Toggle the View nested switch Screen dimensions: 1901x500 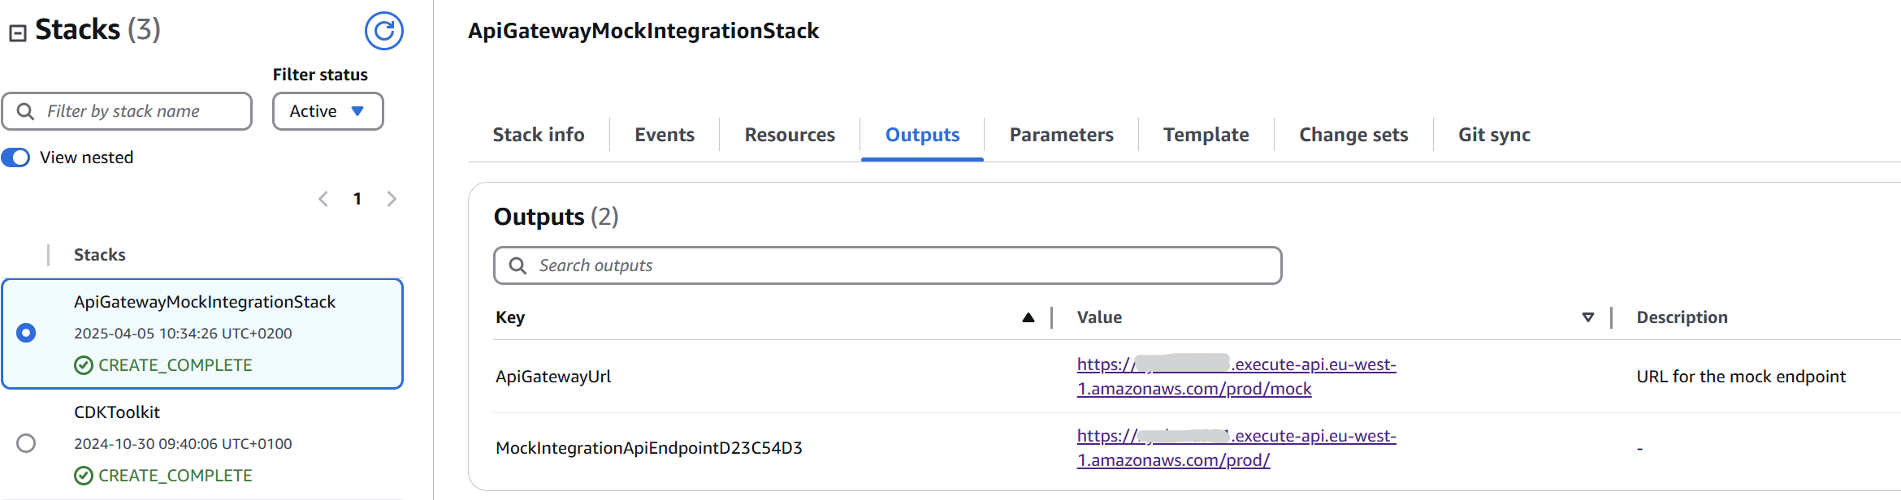pyautogui.click(x=15, y=157)
